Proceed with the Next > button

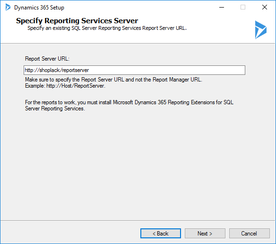tap(205, 234)
